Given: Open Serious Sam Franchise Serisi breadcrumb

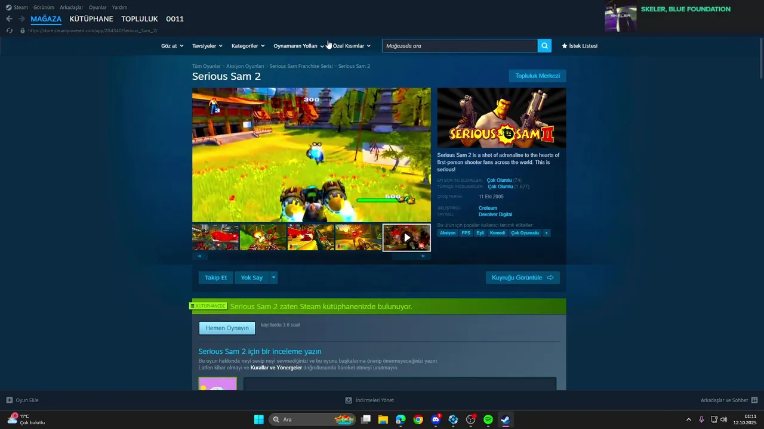Looking at the screenshot, I should pyautogui.click(x=301, y=66).
